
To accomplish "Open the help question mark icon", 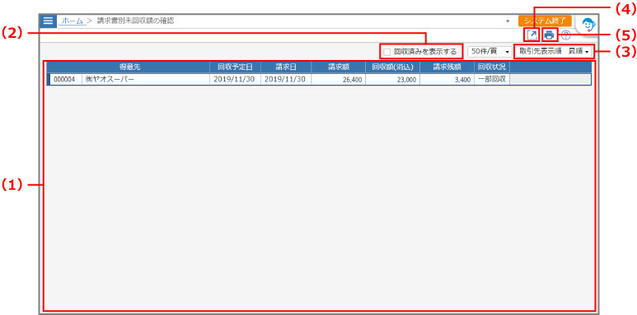I will point(566,35).
